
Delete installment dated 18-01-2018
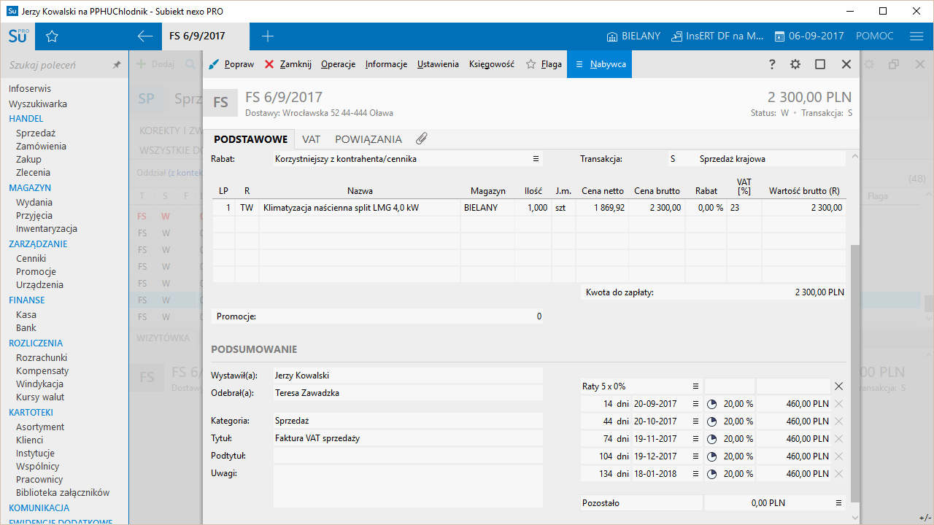(x=838, y=474)
